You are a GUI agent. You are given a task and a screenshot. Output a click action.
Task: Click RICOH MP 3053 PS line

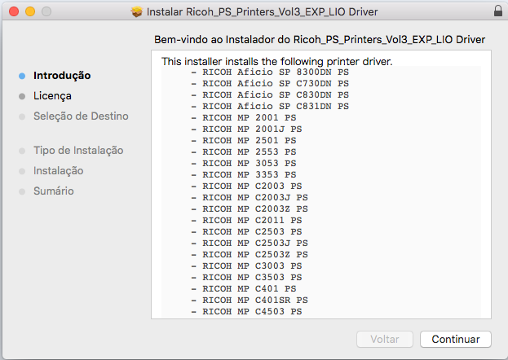(244, 163)
